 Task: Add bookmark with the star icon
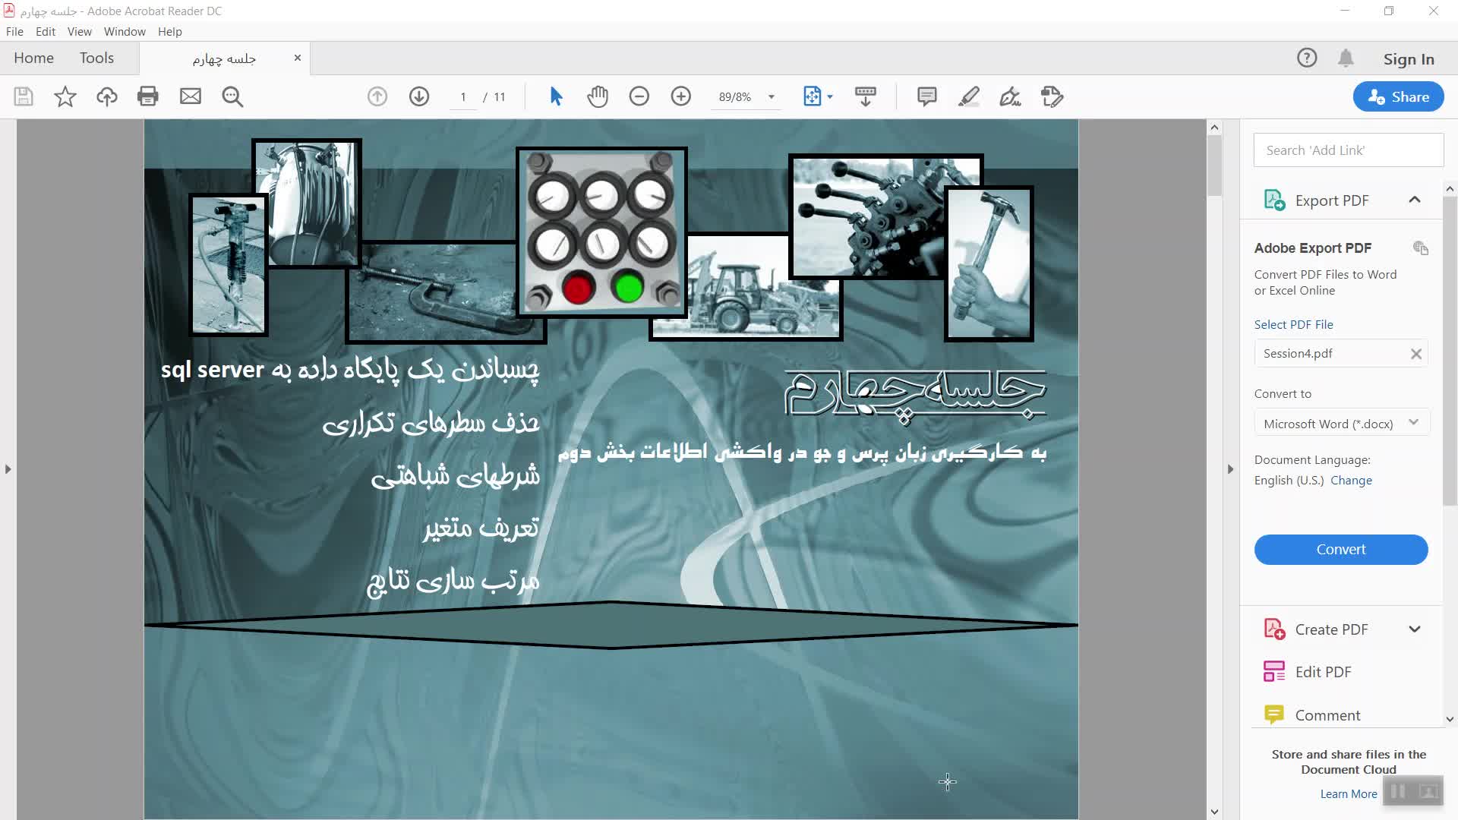(65, 96)
